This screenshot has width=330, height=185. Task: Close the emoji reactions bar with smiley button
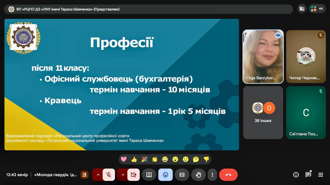click(165, 175)
